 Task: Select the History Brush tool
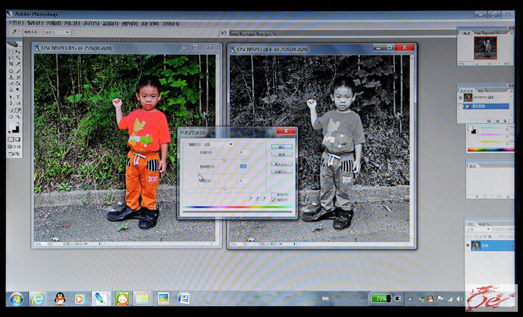click(18, 77)
